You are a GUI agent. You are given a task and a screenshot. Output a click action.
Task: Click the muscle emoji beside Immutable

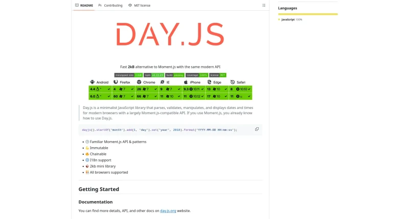pyautogui.click(x=87, y=148)
